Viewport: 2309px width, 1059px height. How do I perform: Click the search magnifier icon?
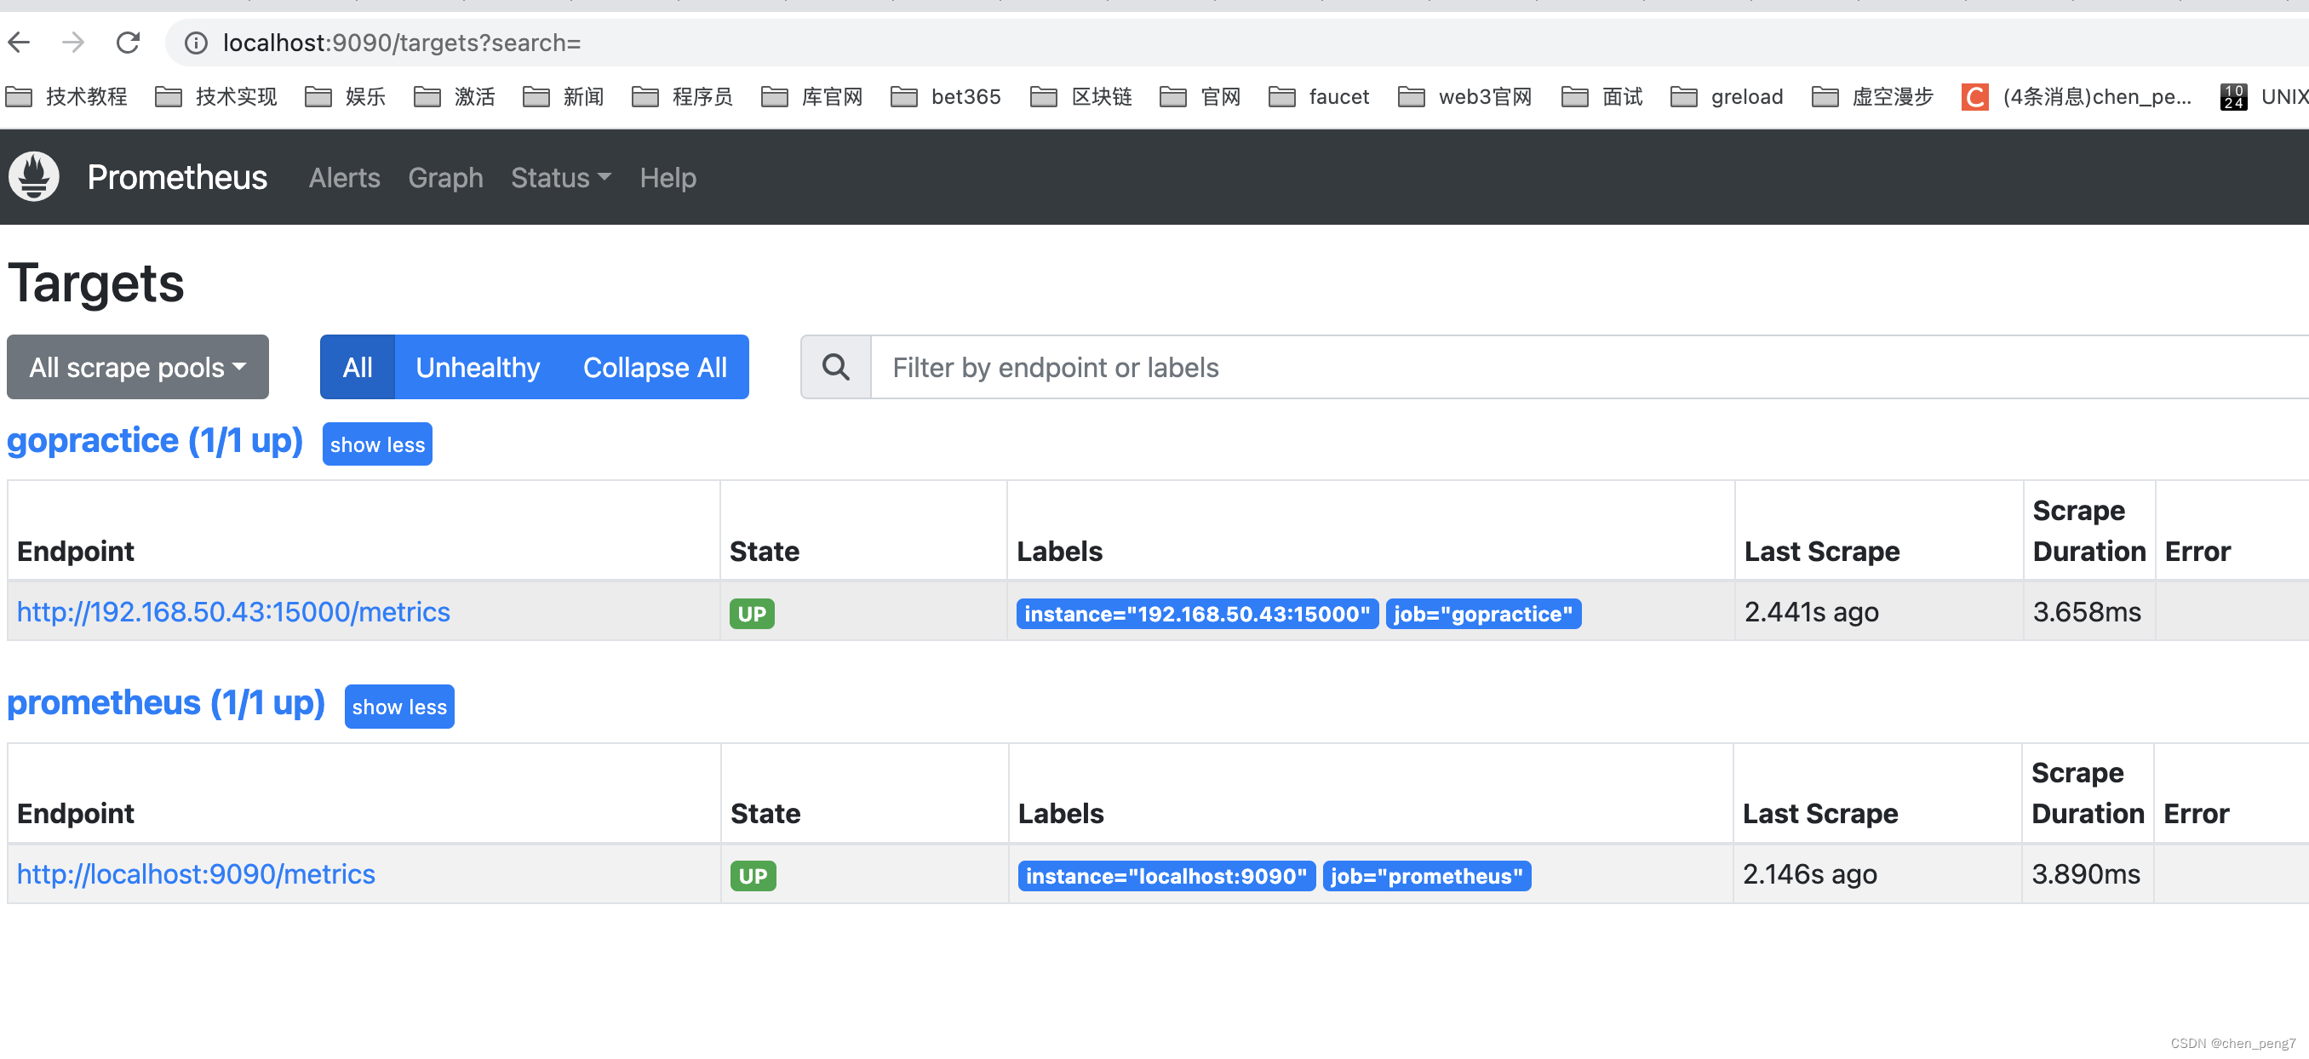[x=835, y=368]
